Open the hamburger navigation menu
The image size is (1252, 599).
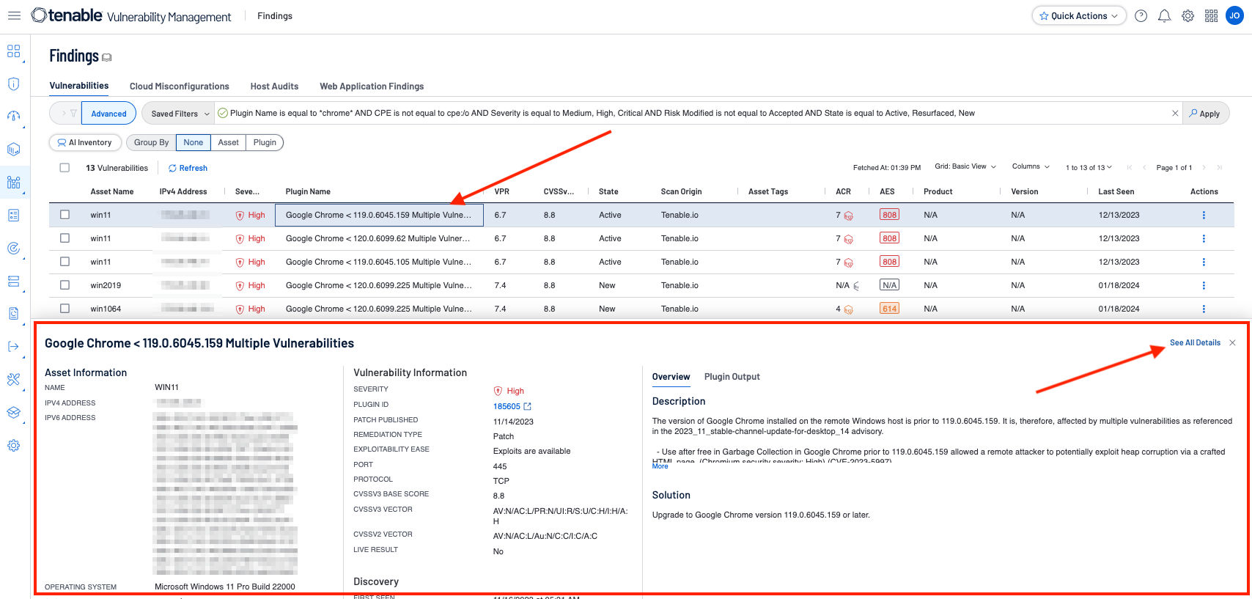point(14,15)
